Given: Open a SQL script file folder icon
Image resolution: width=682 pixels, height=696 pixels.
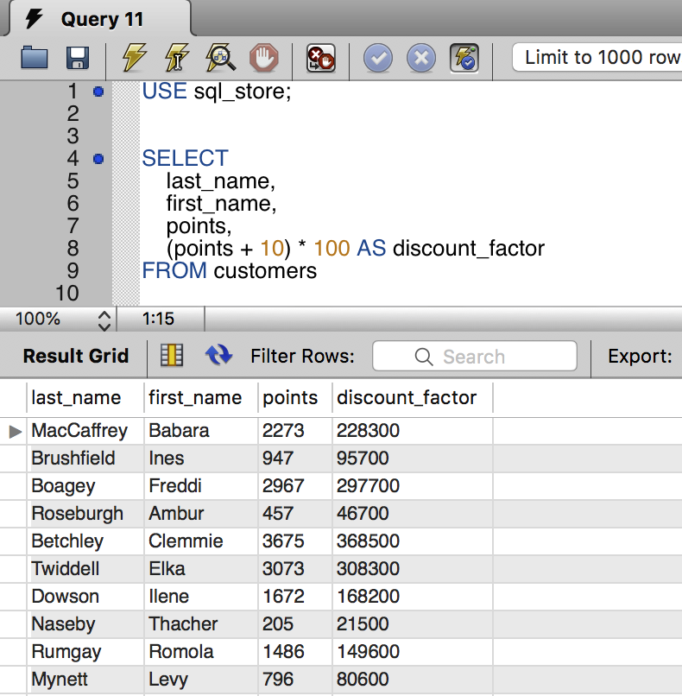Looking at the screenshot, I should (x=35, y=58).
